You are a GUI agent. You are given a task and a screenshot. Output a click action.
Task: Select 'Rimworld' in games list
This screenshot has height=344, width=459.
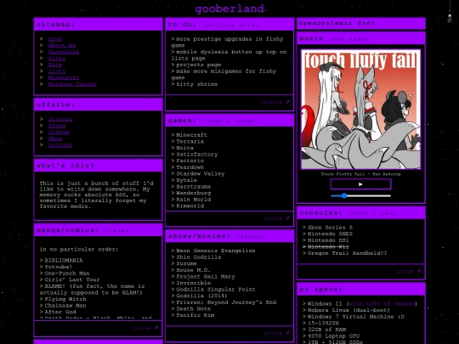point(190,206)
